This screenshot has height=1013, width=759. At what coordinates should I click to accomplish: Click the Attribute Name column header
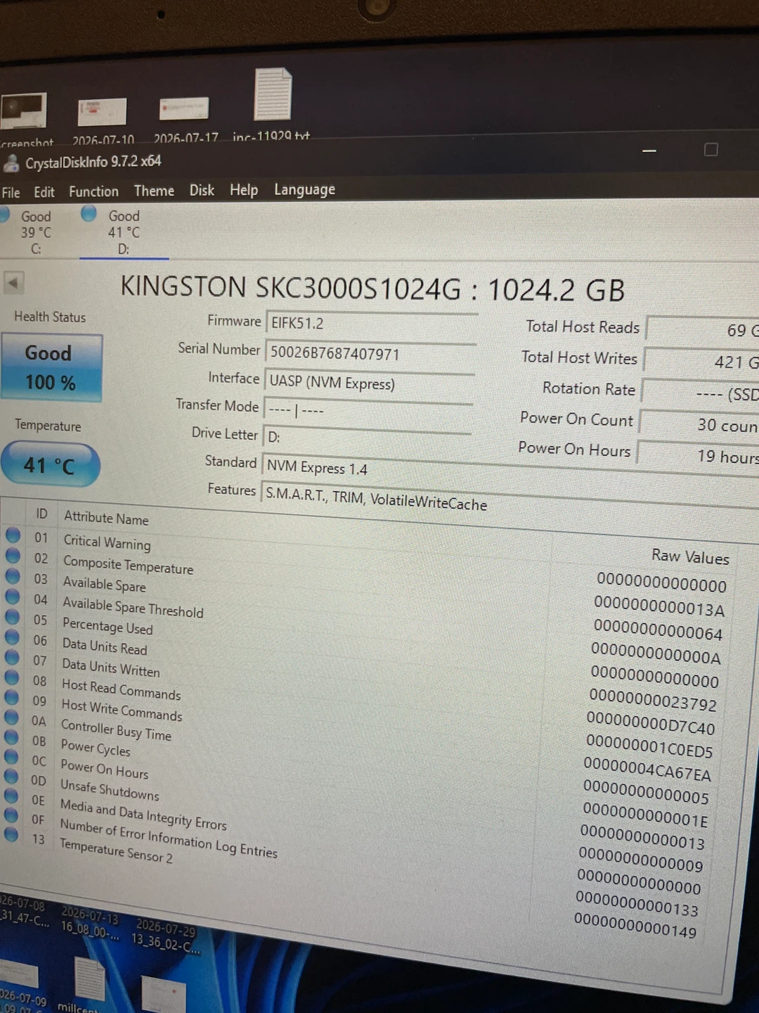click(x=106, y=518)
